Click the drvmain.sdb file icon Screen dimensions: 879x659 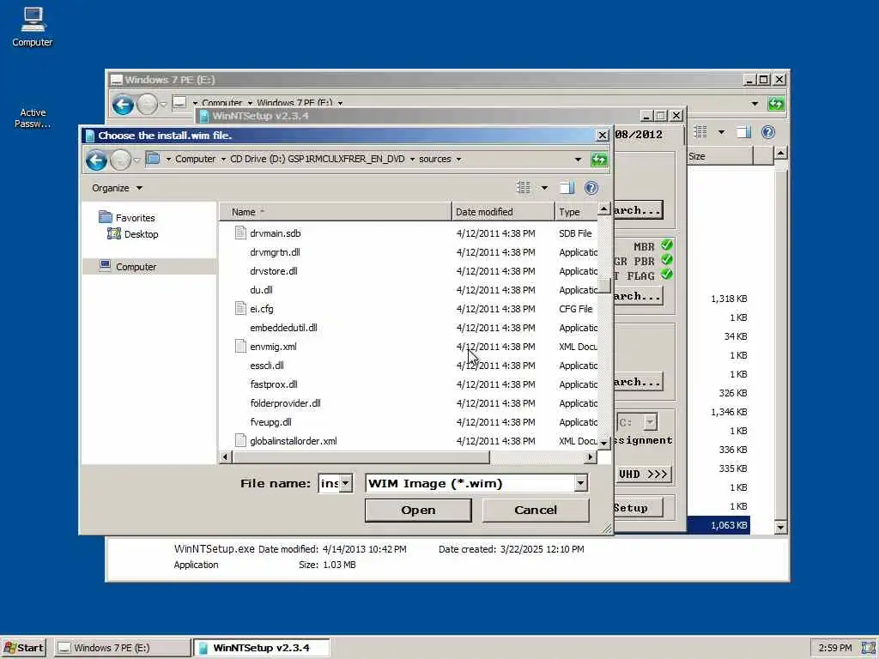coord(240,233)
